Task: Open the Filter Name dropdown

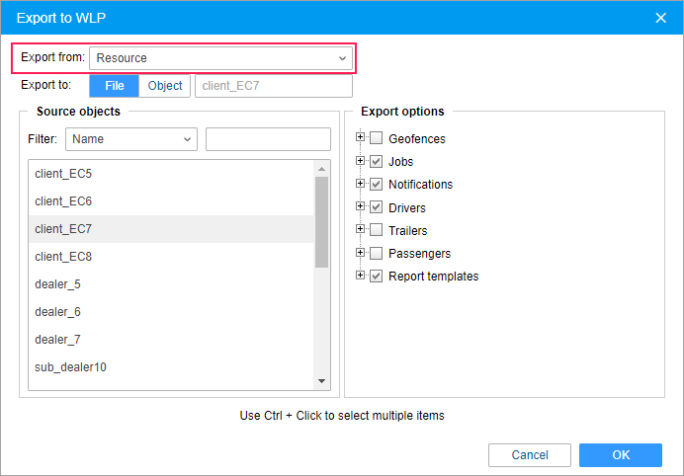Action: [x=131, y=139]
